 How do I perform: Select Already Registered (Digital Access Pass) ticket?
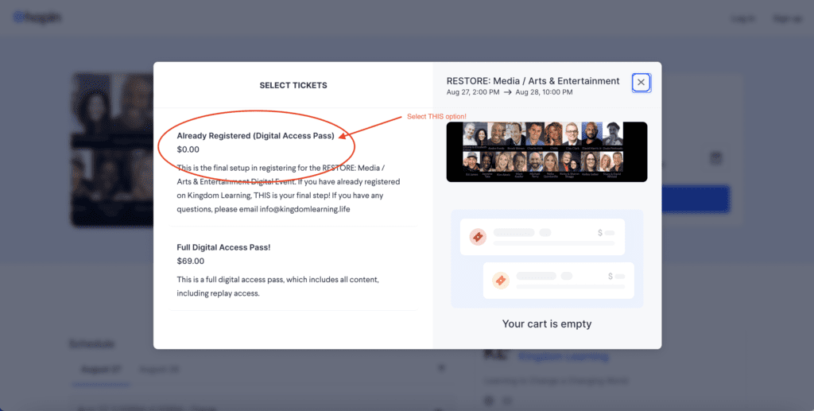(255, 135)
